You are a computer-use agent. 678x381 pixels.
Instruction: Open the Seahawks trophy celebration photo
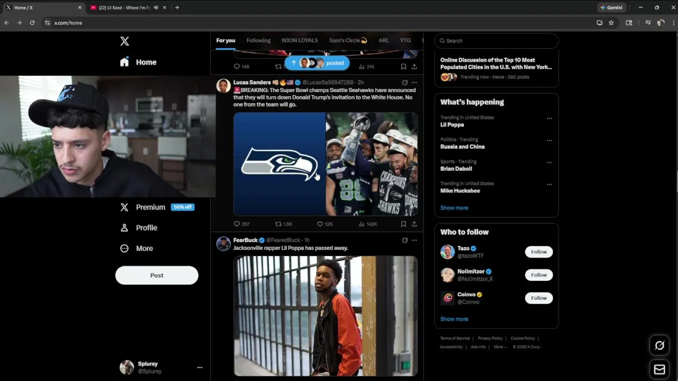click(x=372, y=164)
